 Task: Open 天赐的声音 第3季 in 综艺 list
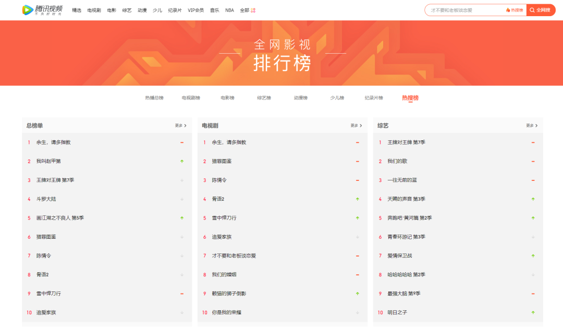click(406, 199)
